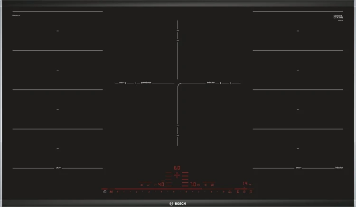Tap the timer display showing 14

(245, 183)
